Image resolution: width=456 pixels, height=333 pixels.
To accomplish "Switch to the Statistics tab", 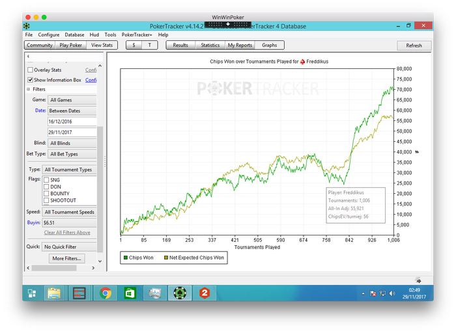I will [x=210, y=46].
